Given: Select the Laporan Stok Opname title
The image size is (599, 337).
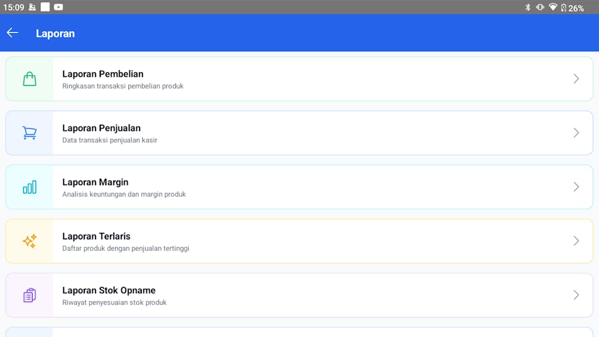Looking at the screenshot, I should click(109, 291).
